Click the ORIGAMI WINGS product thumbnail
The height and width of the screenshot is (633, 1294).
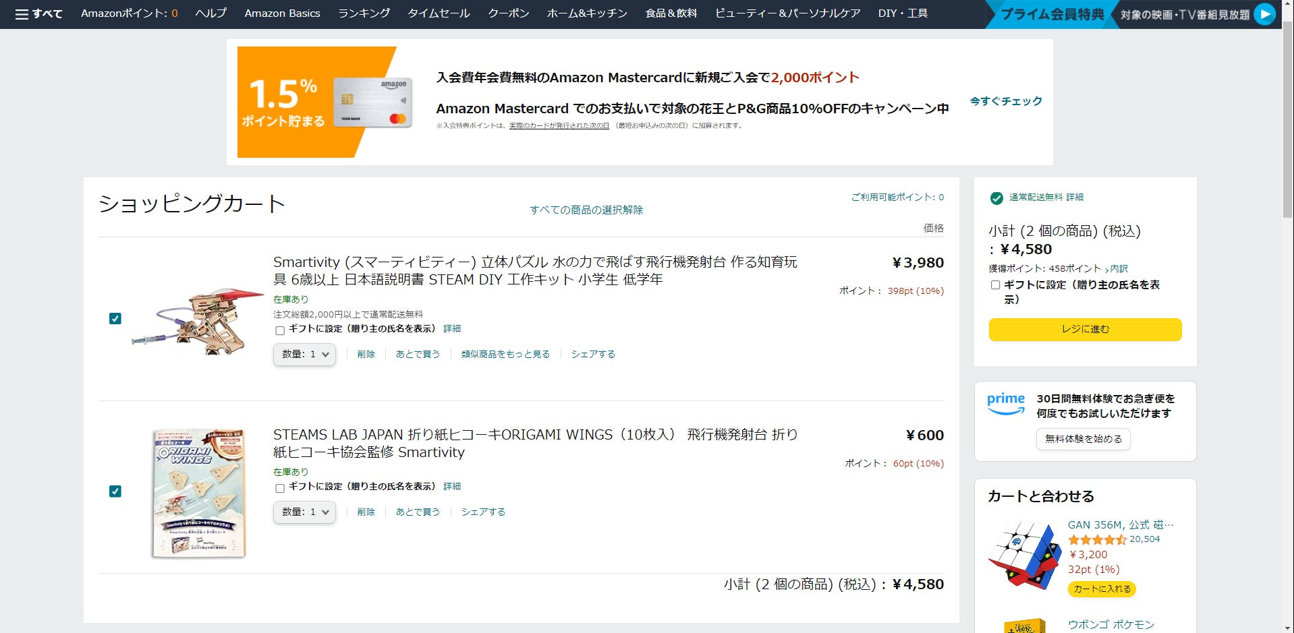(x=198, y=494)
